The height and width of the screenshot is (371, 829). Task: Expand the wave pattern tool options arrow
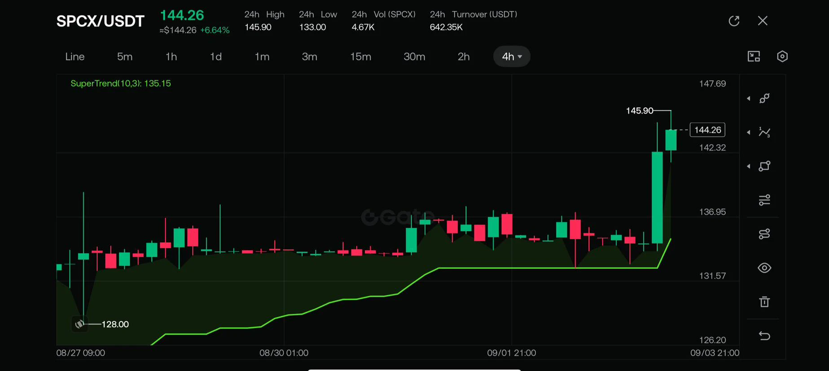point(749,132)
